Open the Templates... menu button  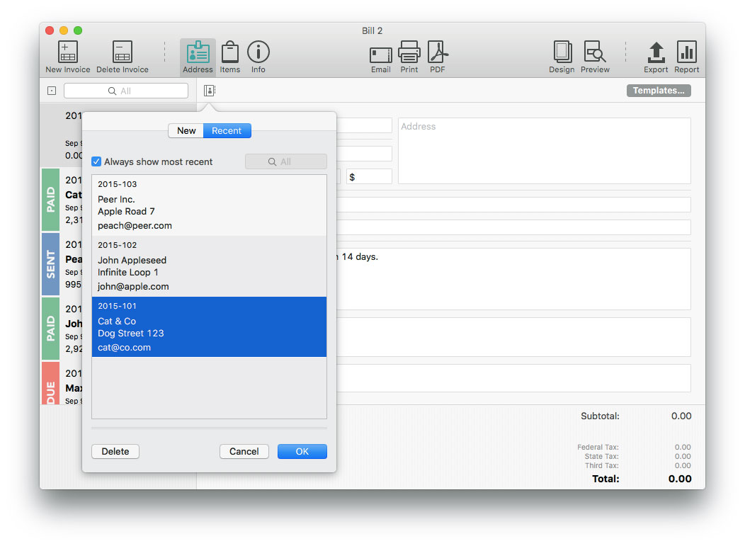point(659,90)
